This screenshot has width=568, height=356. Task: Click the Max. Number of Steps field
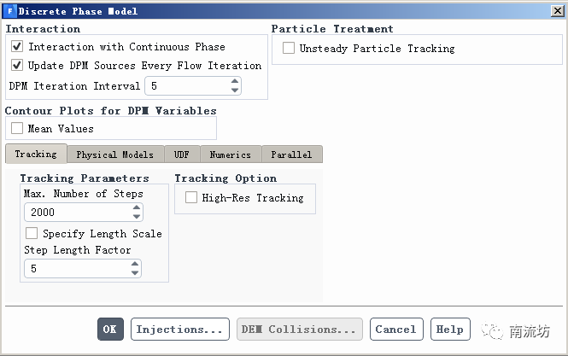(x=77, y=213)
